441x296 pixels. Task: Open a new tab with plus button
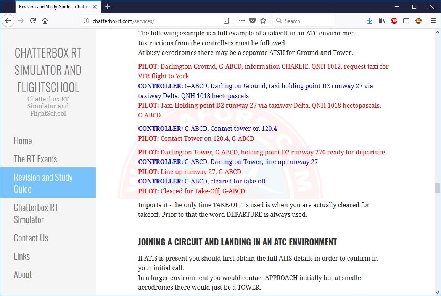pos(108,6)
